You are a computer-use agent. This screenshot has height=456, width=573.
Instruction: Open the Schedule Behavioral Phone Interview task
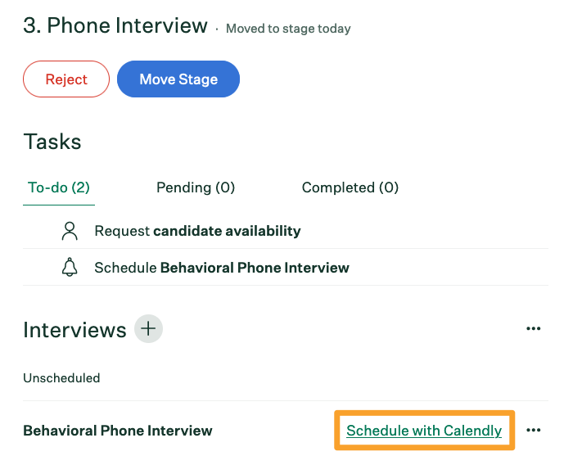[222, 268]
